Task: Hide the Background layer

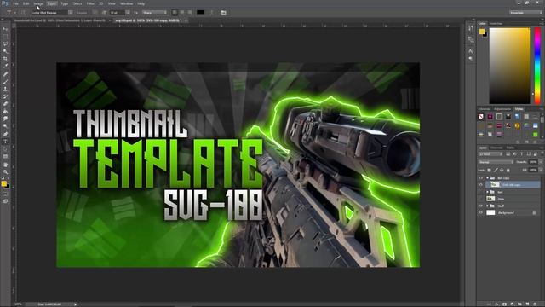Action: pyautogui.click(x=481, y=212)
